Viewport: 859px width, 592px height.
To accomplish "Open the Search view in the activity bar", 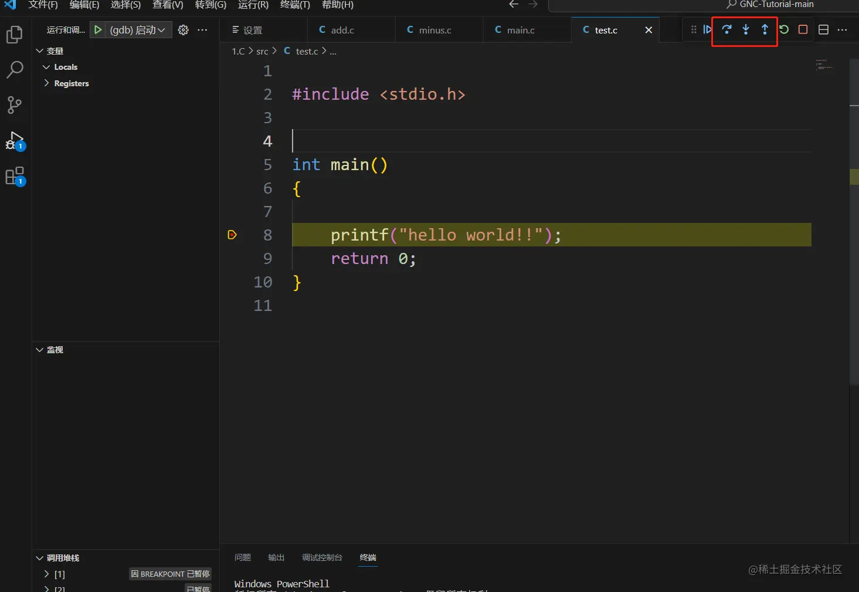I will (x=14, y=70).
